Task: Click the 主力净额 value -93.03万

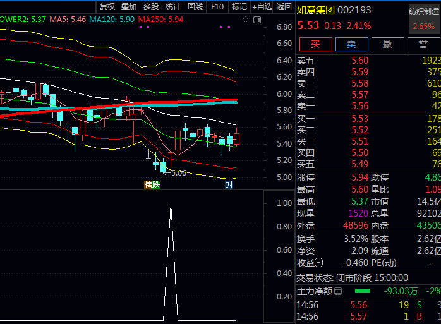Action: point(401,291)
